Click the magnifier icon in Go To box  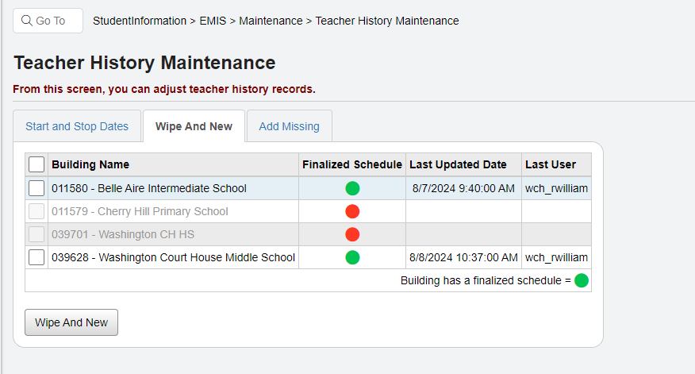point(27,21)
